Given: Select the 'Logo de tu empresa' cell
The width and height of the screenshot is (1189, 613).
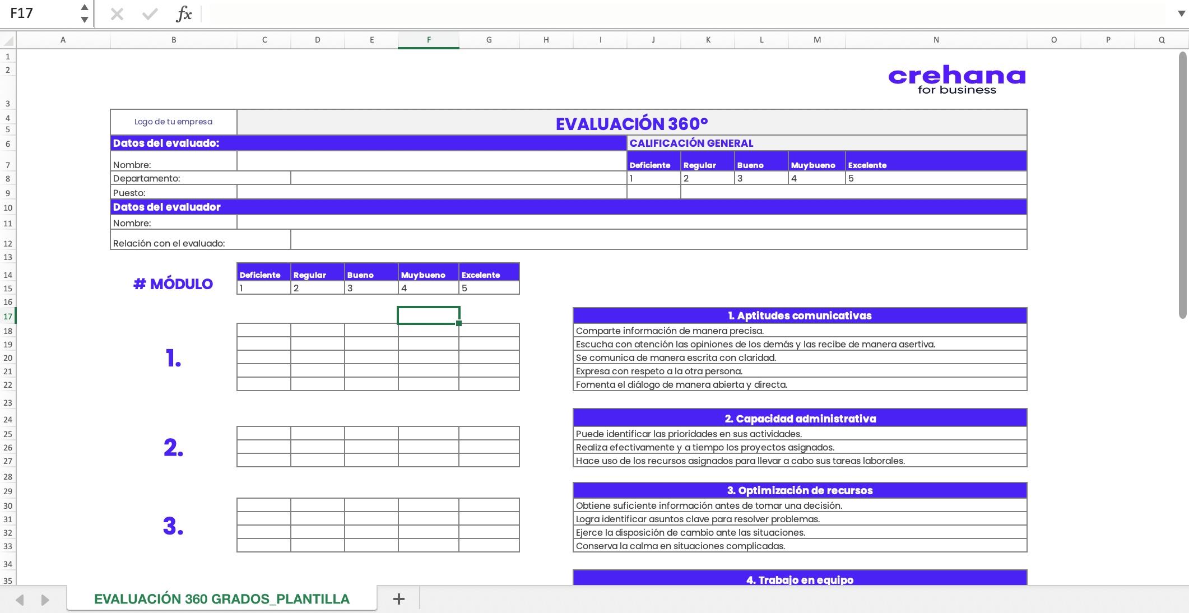Looking at the screenshot, I should coord(173,122).
